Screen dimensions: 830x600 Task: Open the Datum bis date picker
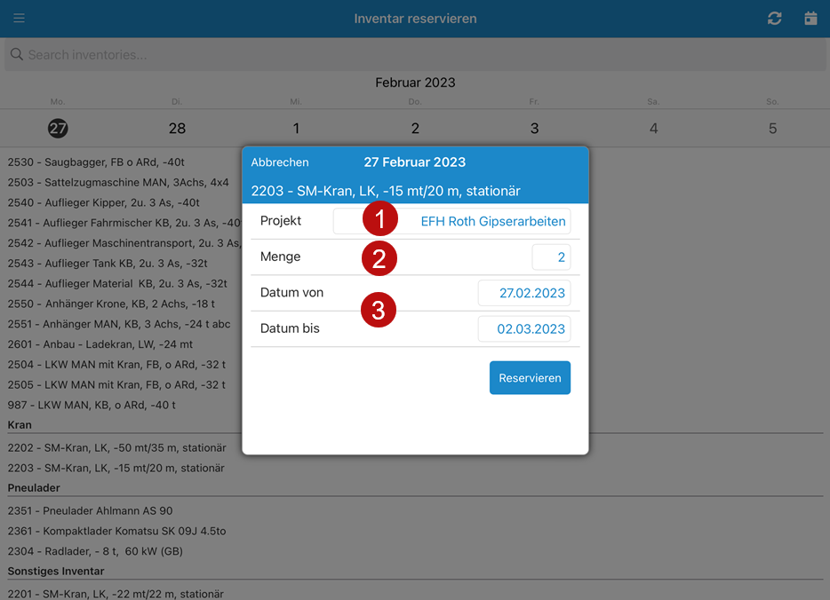(x=523, y=328)
